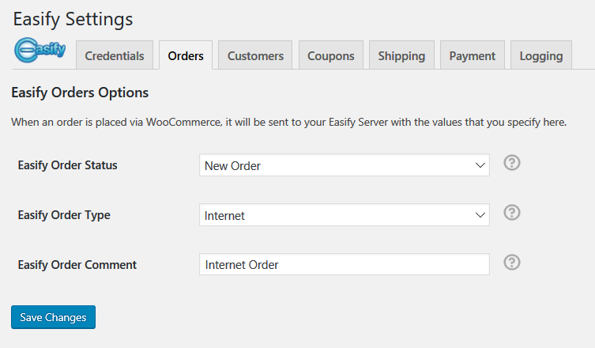Select the Orders tab
Screen dimensions: 595x348
186,55
